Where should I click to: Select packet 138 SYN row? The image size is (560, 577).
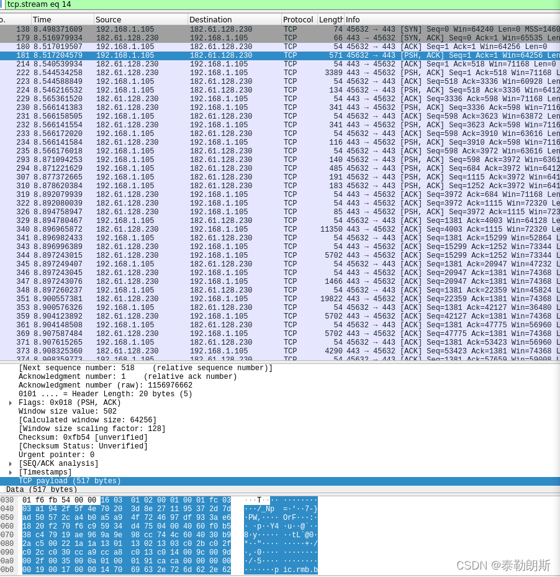280,29
